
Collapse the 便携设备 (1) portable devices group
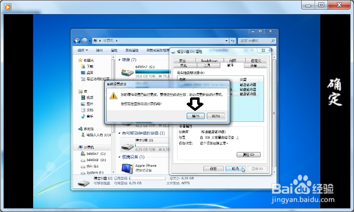(x=119, y=157)
